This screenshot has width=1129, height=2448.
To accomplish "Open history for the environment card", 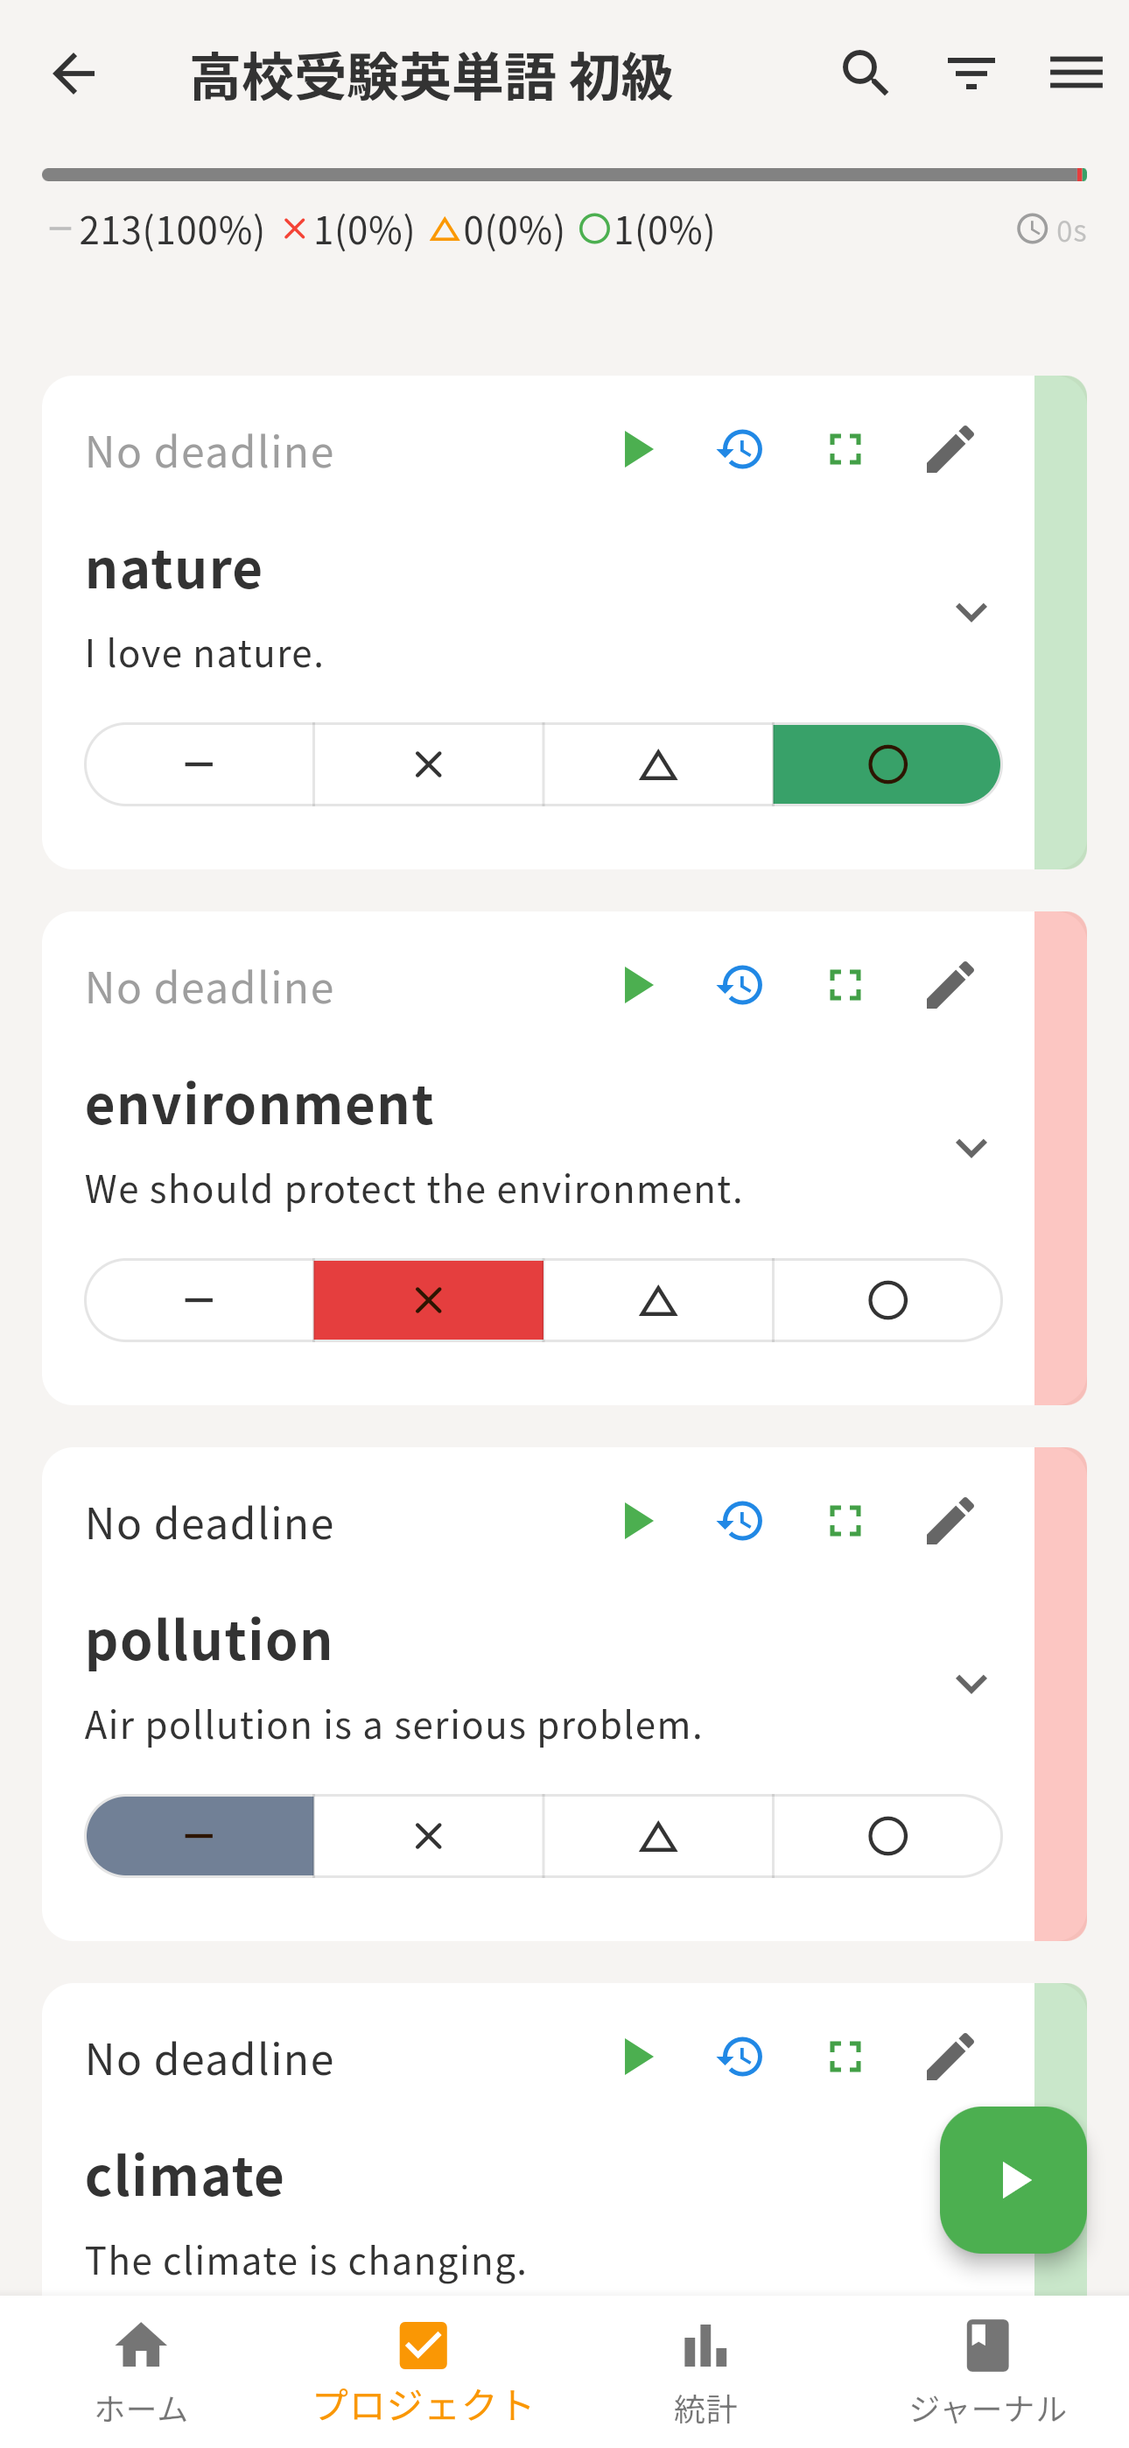I will click(x=741, y=986).
